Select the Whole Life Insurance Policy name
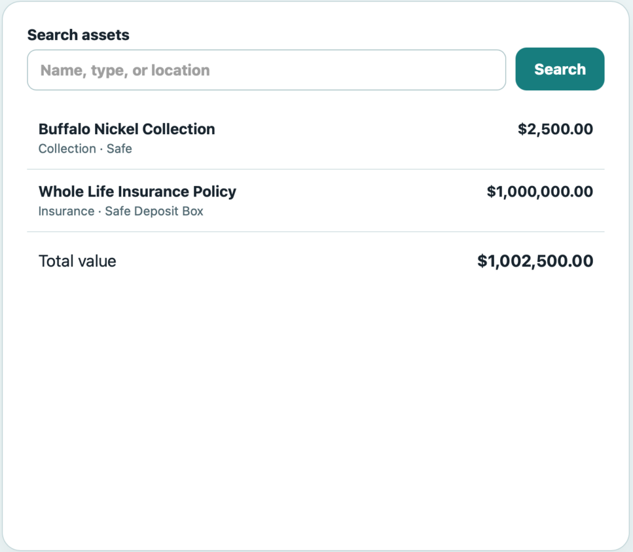This screenshot has height=552, width=633. (137, 192)
